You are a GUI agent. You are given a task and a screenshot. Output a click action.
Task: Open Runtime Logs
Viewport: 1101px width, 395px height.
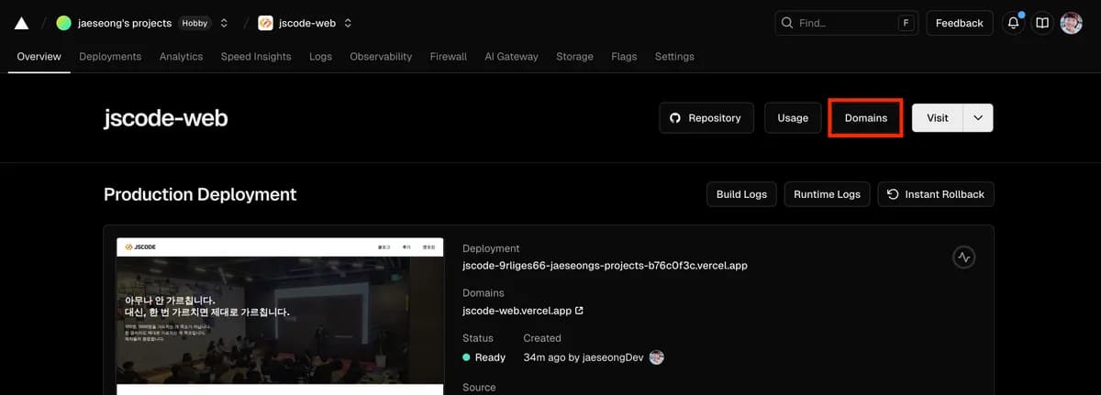[827, 194]
